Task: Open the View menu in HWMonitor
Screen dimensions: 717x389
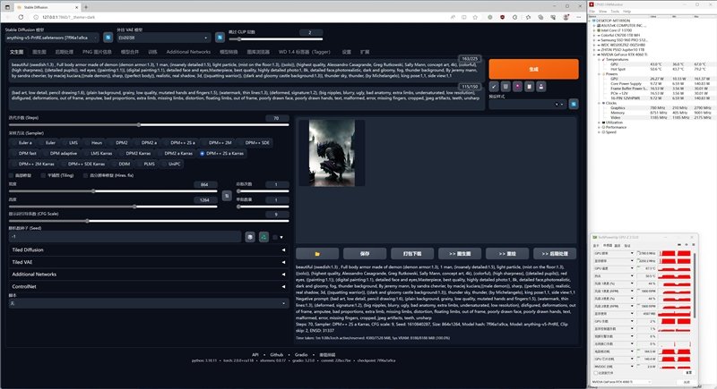Action: pyautogui.click(x=603, y=12)
